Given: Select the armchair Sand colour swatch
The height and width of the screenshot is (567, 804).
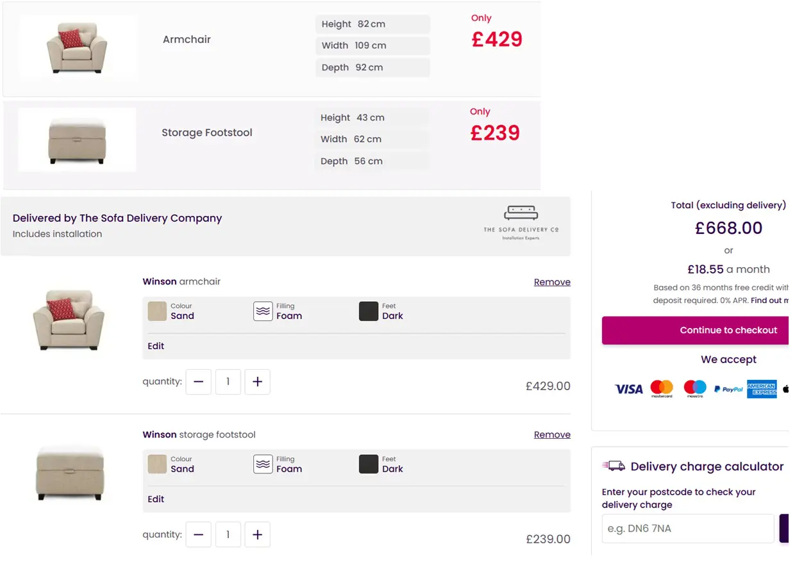Looking at the screenshot, I should (x=157, y=311).
